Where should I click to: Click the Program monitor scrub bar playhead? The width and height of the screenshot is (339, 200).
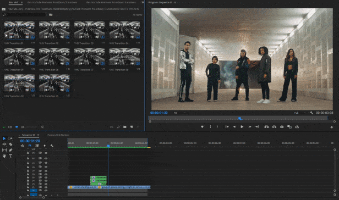click(x=240, y=119)
